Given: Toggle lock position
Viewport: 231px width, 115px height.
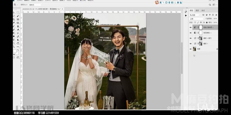Looking at the screenshot, I should pos(201,22).
